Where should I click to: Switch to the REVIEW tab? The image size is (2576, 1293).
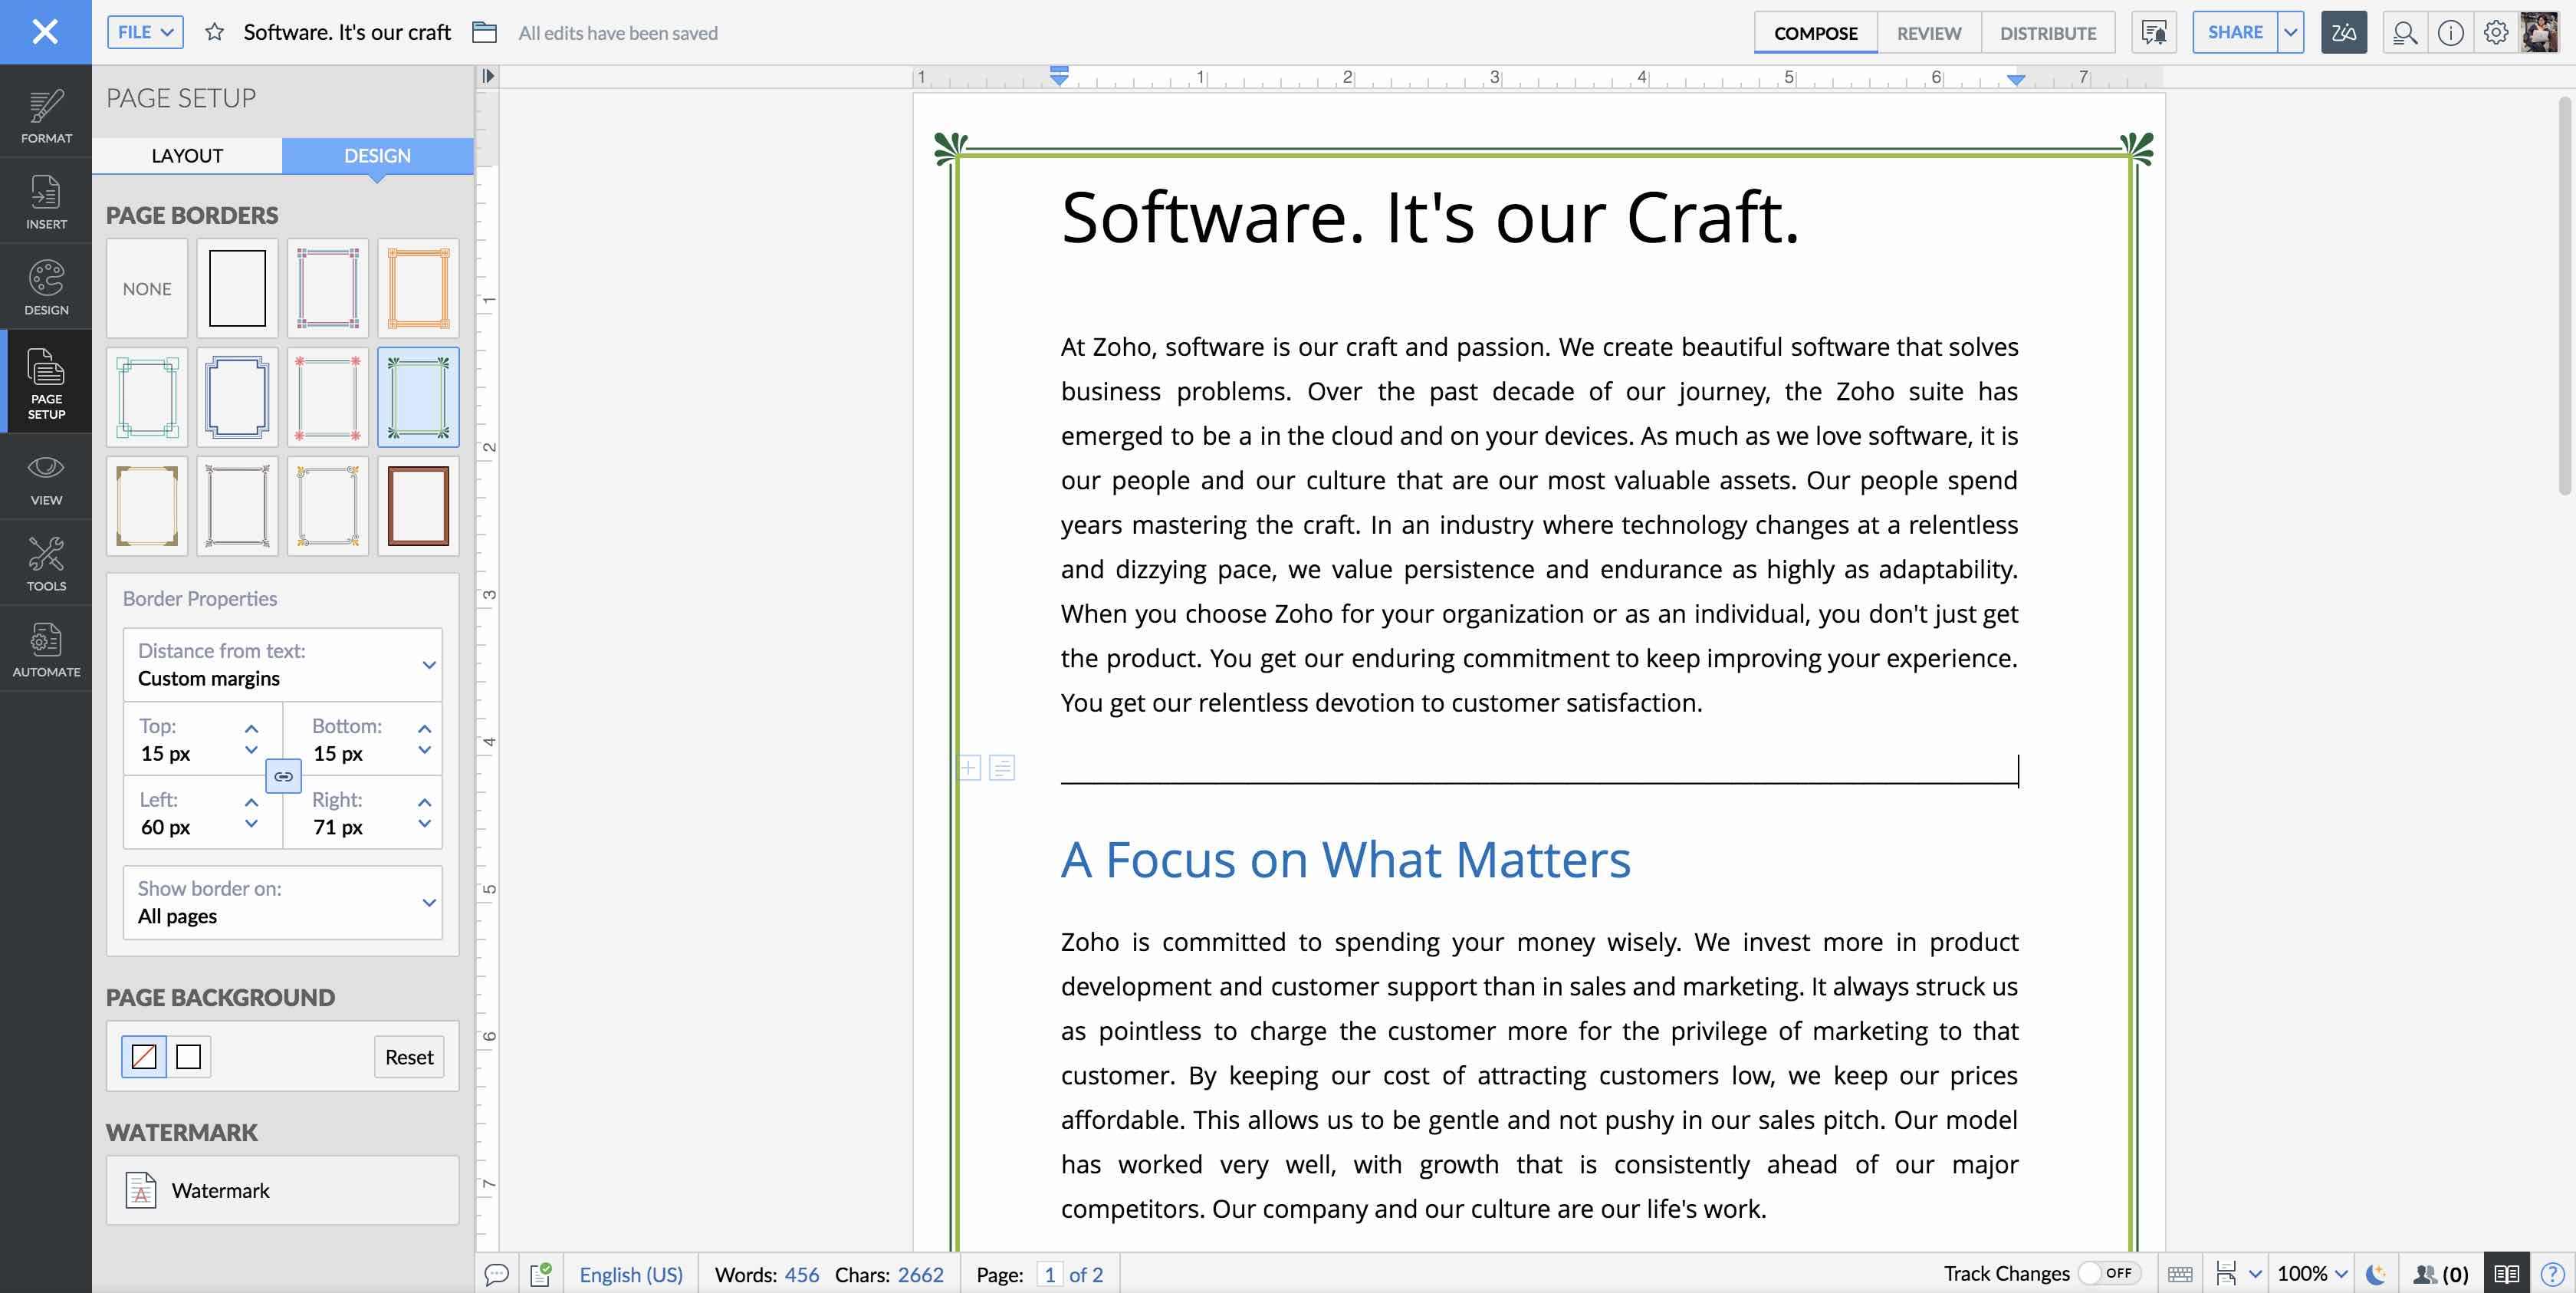(x=1928, y=32)
